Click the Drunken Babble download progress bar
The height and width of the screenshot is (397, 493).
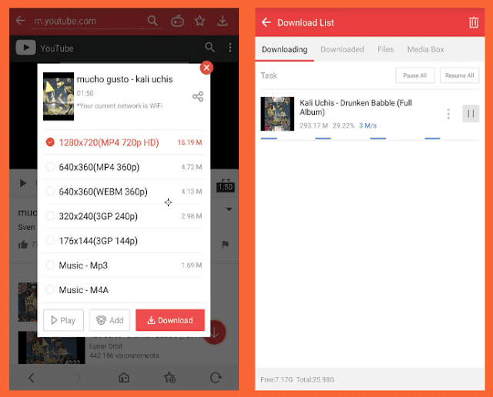(370, 138)
